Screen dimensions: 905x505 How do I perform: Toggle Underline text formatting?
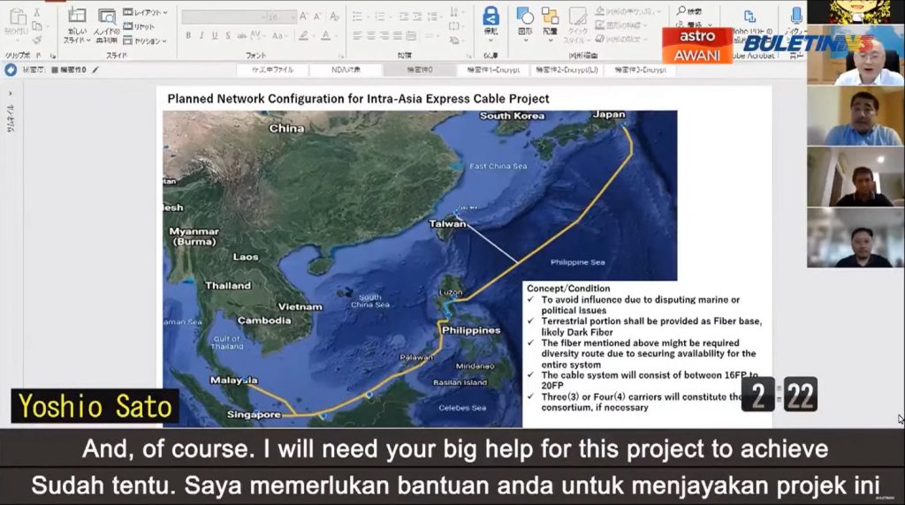215,35
